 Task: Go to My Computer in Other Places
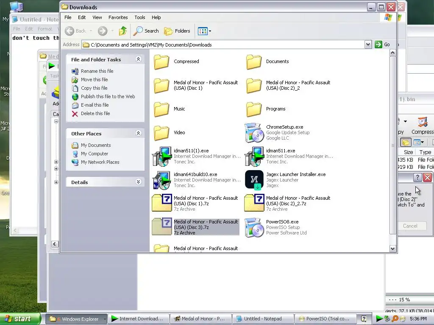[x=95, y=154]
